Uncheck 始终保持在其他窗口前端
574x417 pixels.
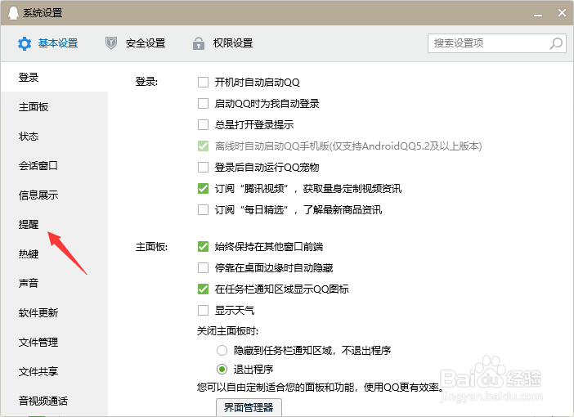pos(203,246)
